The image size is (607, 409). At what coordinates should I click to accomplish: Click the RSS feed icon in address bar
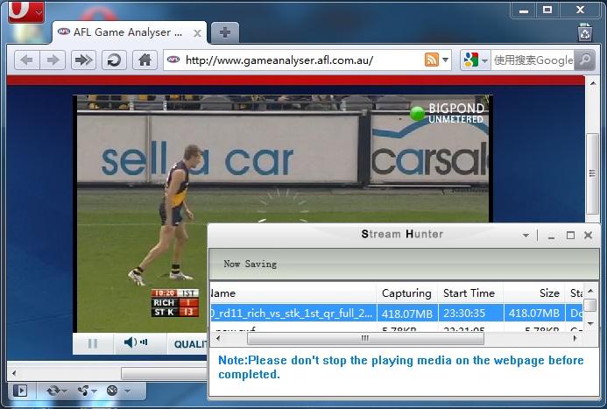(x=432, y=60)
